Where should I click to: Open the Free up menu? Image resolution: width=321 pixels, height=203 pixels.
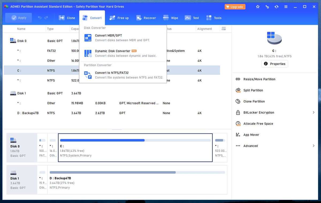pyautogui.click(x=120, y=18)
